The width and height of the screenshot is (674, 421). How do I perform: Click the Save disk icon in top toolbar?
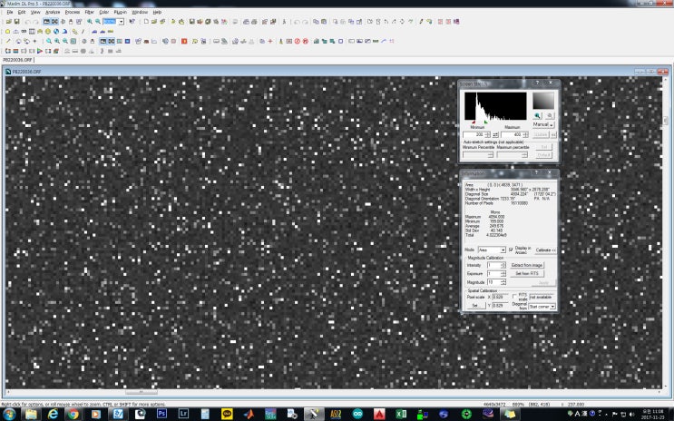click(16, 22)
